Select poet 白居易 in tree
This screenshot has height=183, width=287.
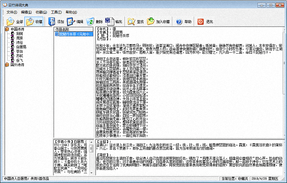21,47
